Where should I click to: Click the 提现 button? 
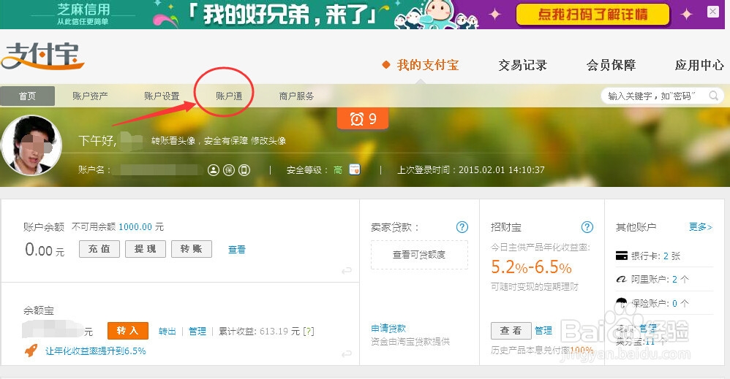pos(146,249)
